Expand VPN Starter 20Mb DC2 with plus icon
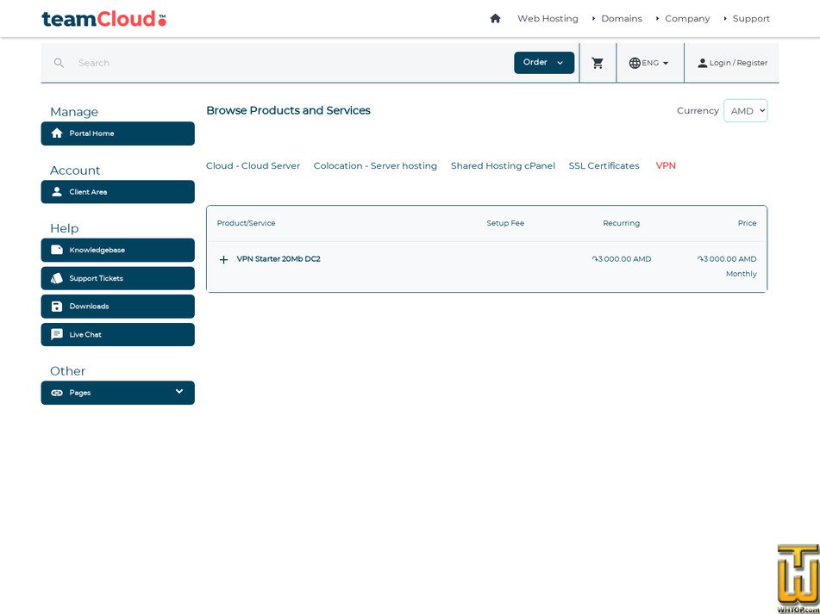Image resolution: width=820 pixels, height=614 pixels. pyautogui.click(x=223, y=259)
